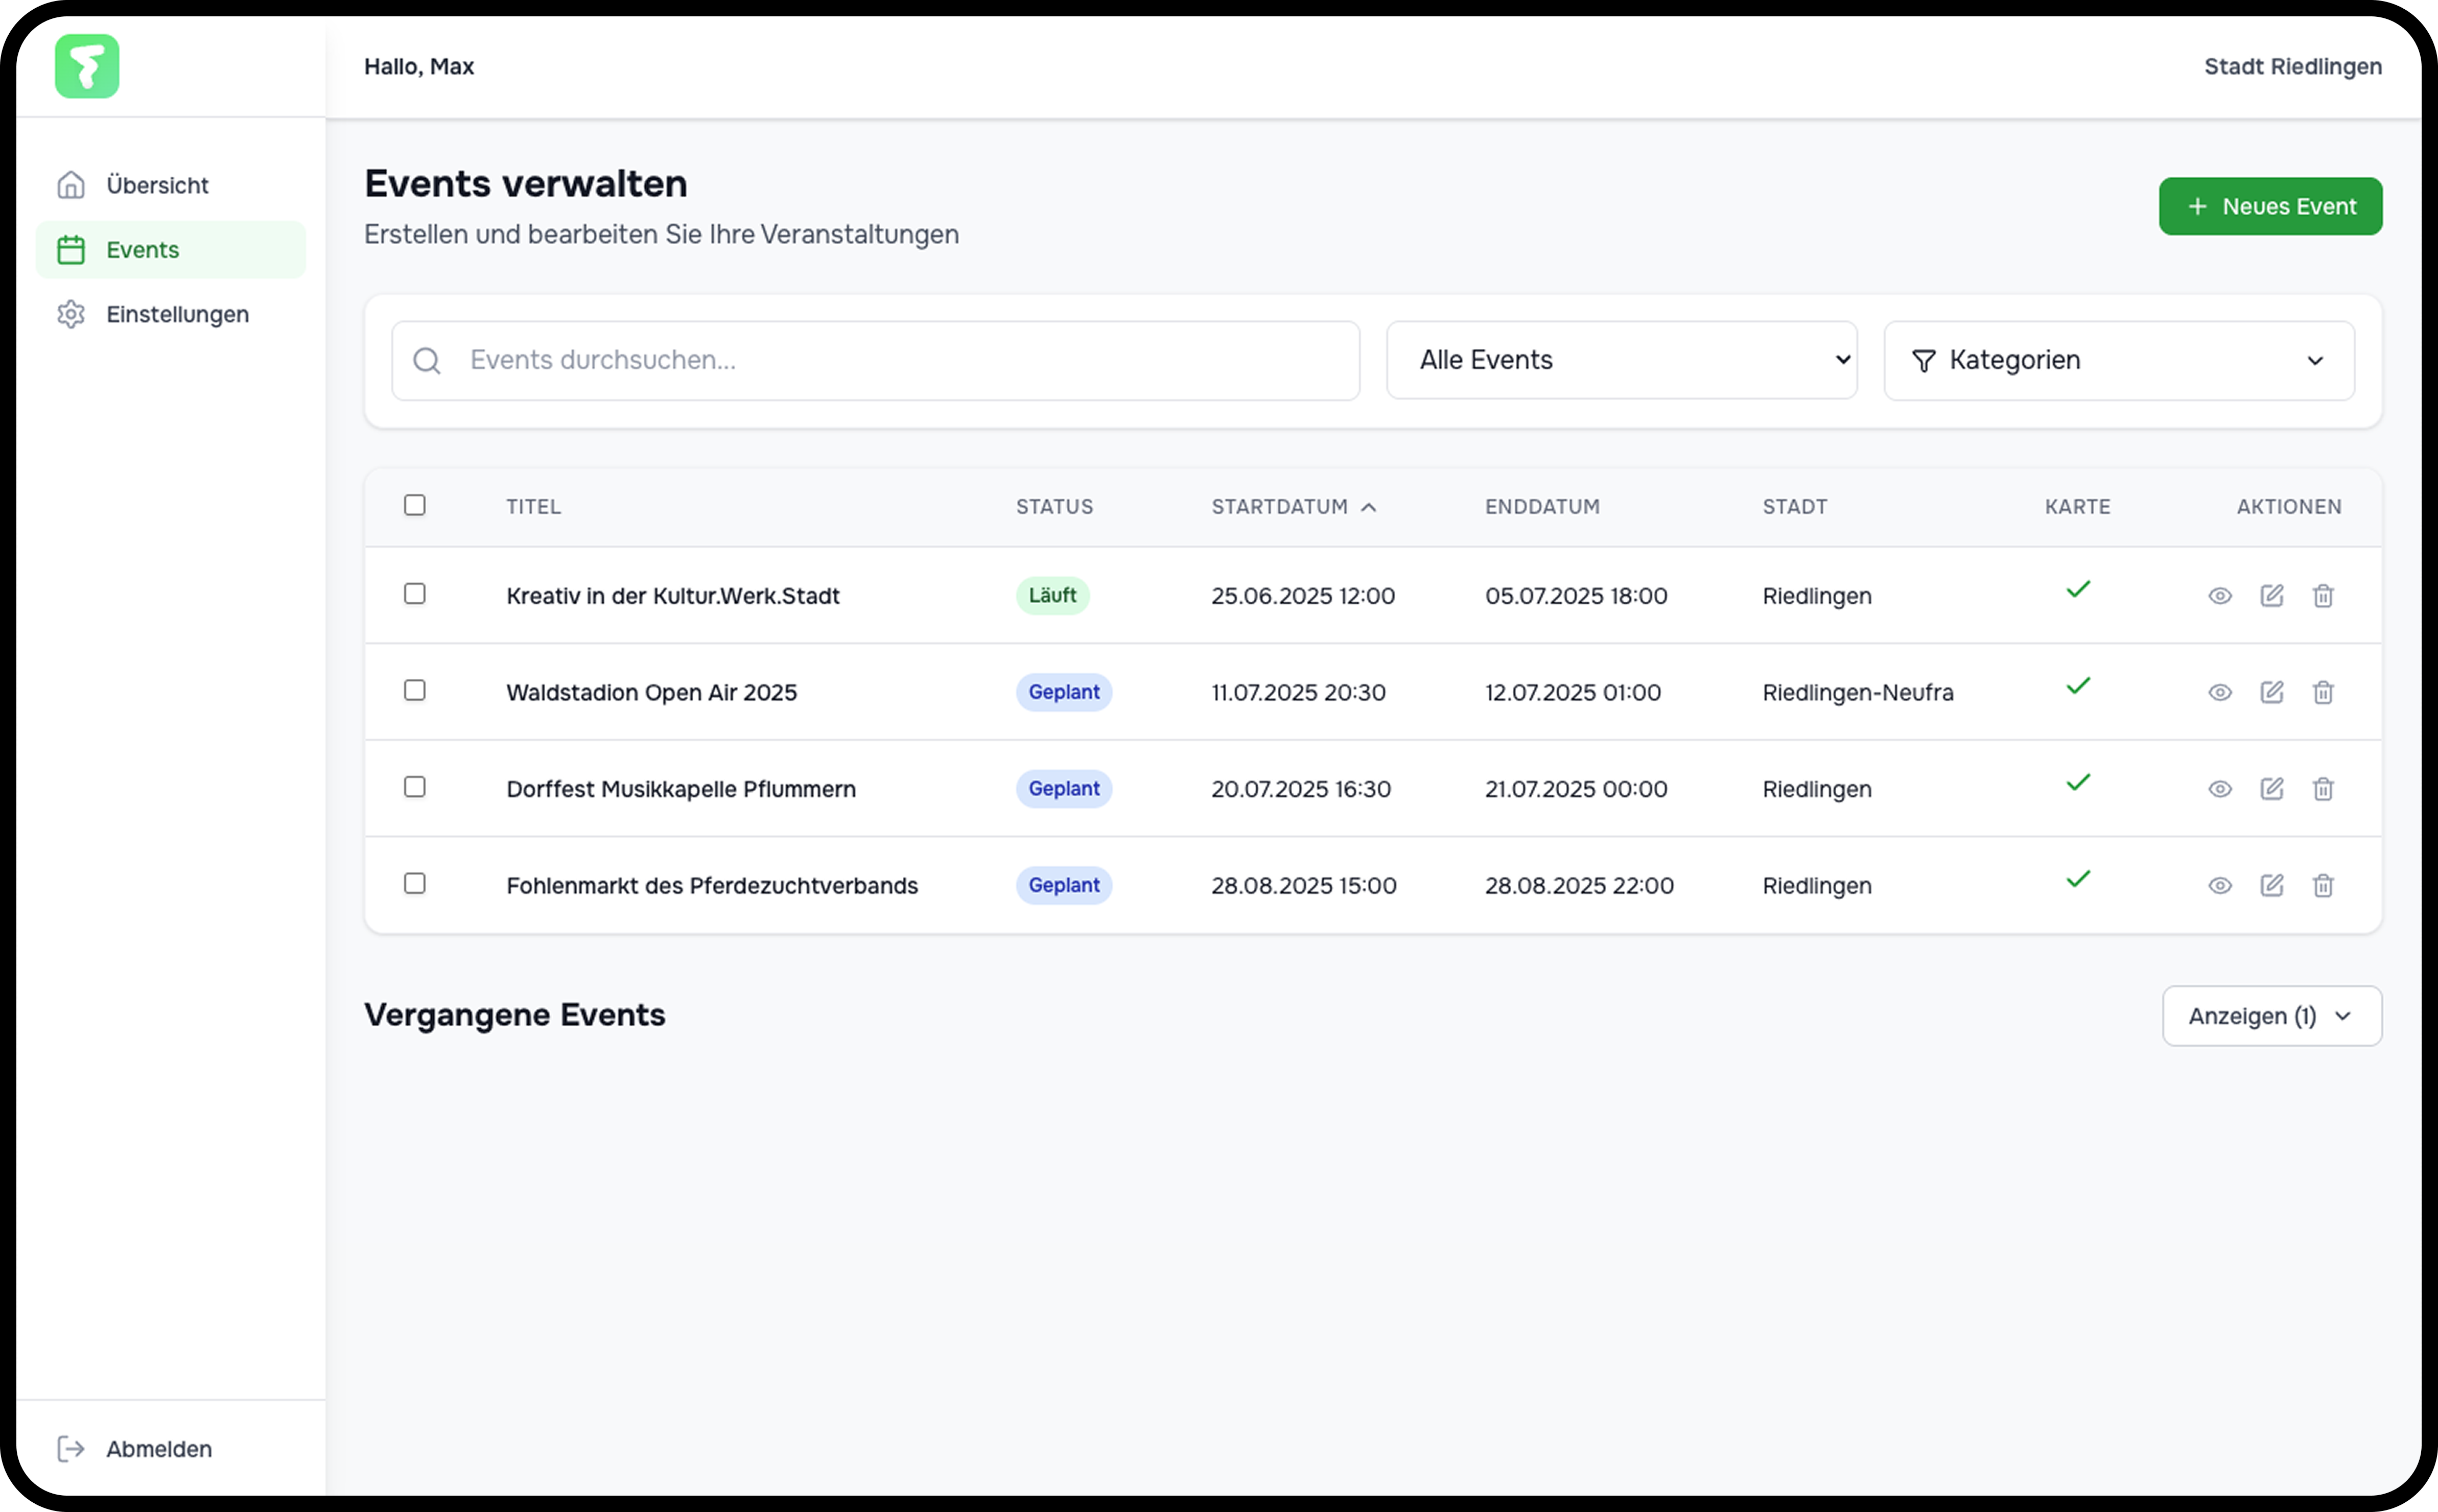Select the Übersicht home icon

70,184
